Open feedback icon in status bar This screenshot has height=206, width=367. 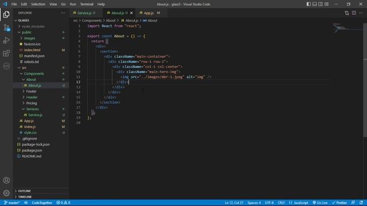point(353,203)
